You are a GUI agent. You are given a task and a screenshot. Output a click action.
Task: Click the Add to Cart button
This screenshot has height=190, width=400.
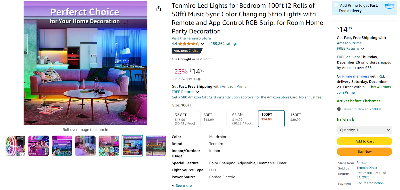click(364, 141)
